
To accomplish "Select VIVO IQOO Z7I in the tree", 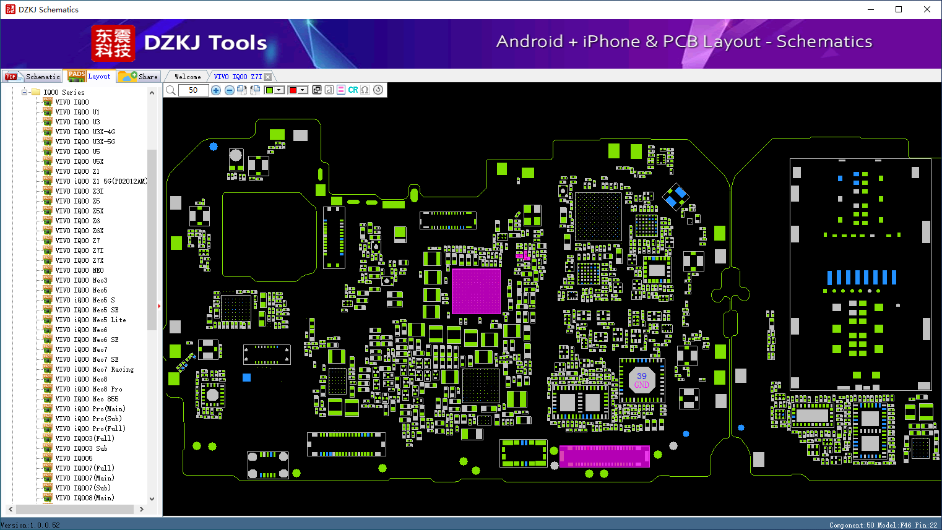I will tap(79, 250).
